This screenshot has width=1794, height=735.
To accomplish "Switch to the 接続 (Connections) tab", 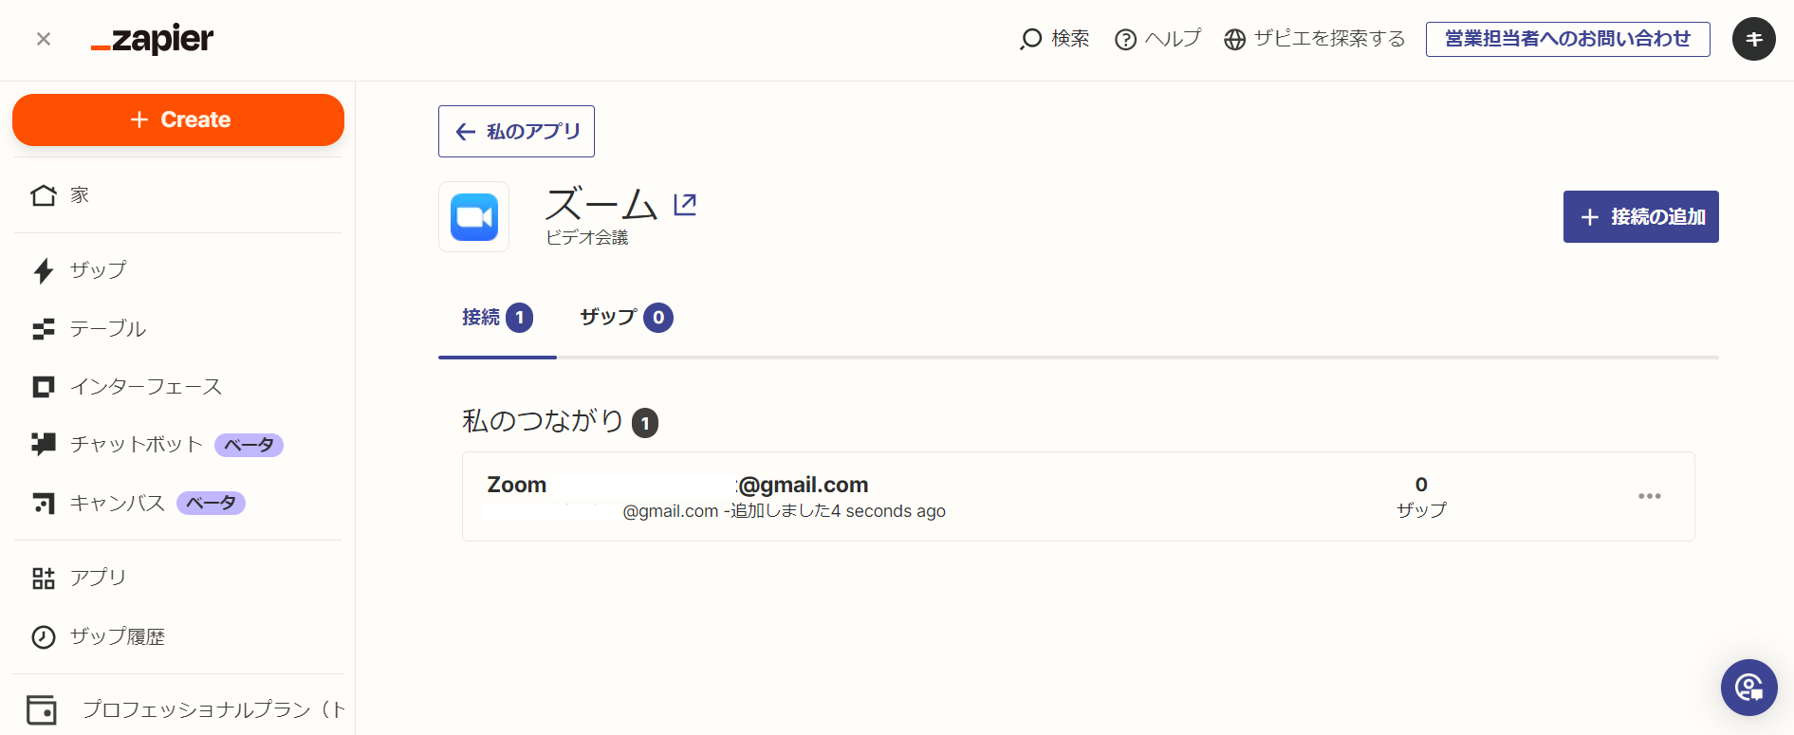I will point(496,318).
